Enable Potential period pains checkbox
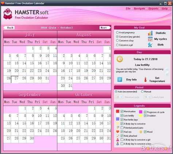173x154 pixels. (x=122, y=128)
